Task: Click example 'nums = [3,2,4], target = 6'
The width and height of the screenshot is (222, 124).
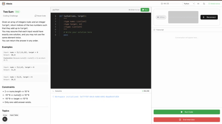Action: (x=22, y=67)
